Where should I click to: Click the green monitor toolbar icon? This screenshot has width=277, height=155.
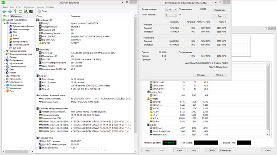point(31,11)
